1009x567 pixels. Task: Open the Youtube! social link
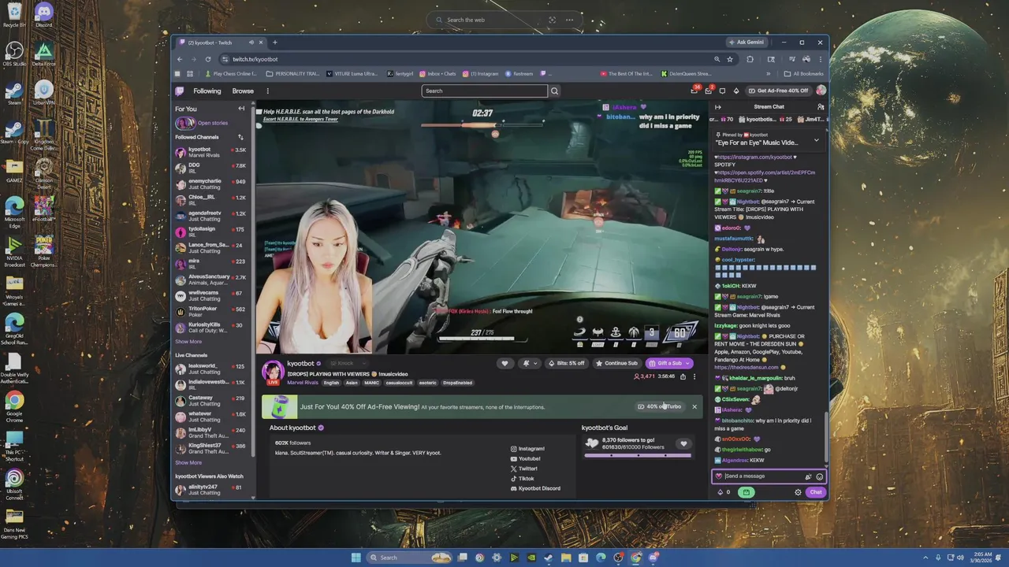coord(525,458)
